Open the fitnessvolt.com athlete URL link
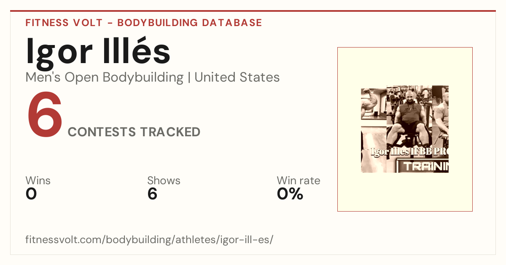The width and height of the screenshot is (506, 265). (x=150, y=240)
